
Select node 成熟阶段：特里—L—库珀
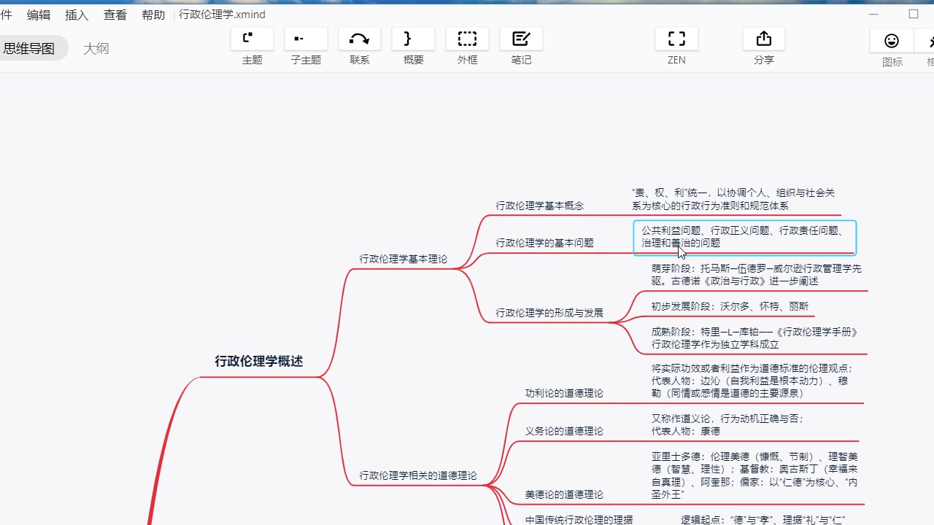pos(754,338)
